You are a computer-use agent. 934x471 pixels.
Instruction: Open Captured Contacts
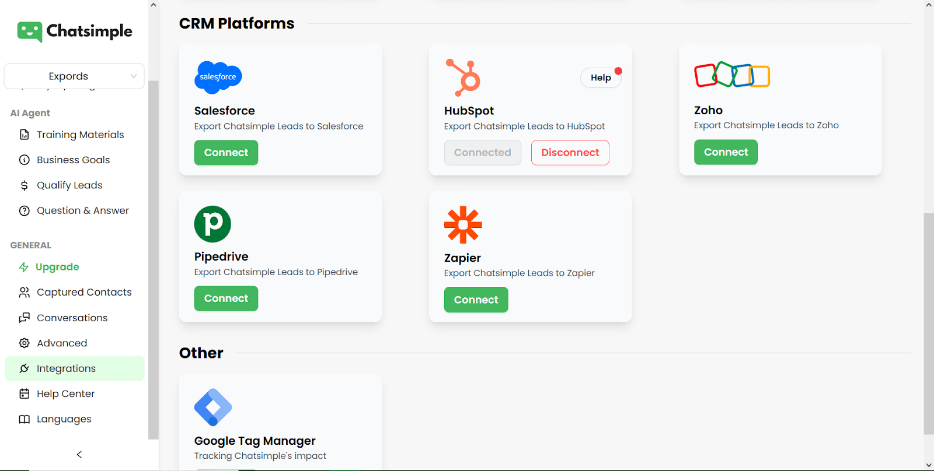click(84, 292)
